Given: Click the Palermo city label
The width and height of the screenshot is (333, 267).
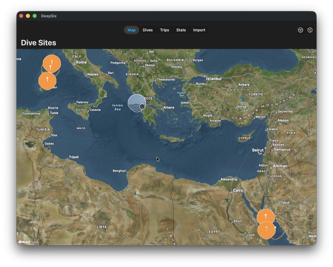Looking at the screenshot, I should 82,102.
